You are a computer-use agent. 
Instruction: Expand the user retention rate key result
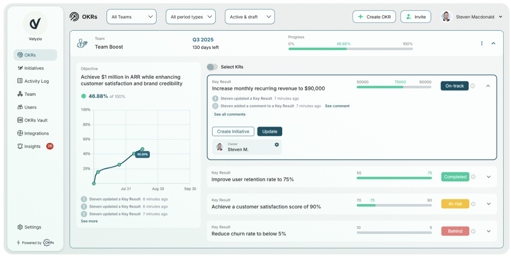tap(489, 177)
